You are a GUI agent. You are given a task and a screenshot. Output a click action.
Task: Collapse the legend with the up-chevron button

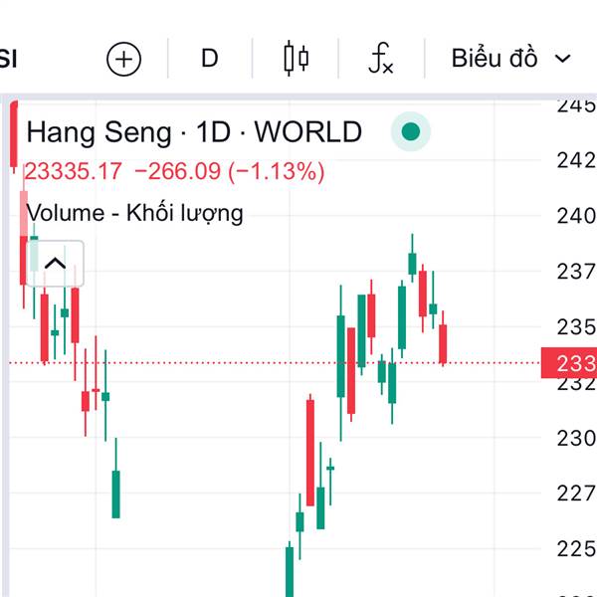[x=55, y=264]
